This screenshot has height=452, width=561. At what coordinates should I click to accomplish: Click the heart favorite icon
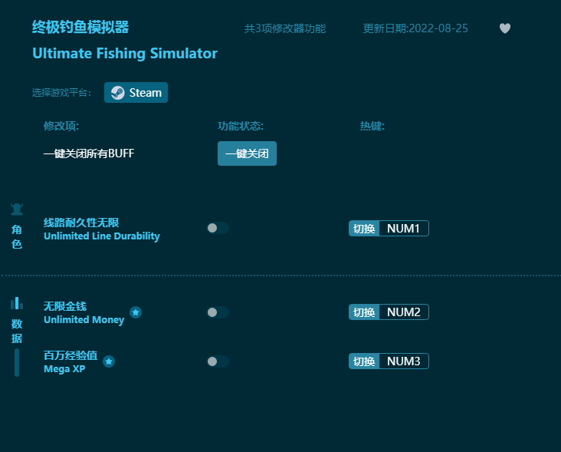tap(505, 28)
